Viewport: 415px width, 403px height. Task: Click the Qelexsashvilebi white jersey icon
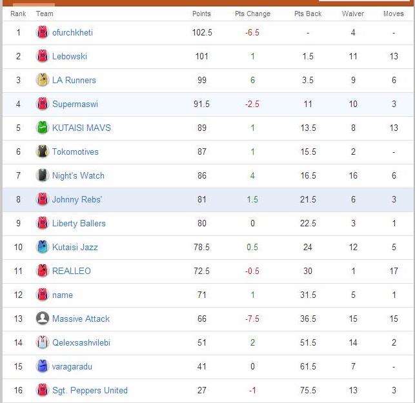tap(43, 342)
